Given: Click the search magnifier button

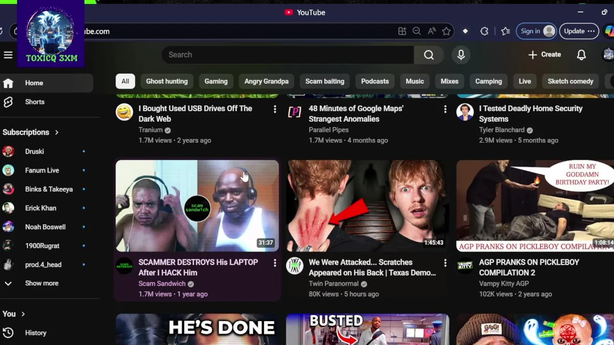Looking at the screenshot, I should [429, 55].
